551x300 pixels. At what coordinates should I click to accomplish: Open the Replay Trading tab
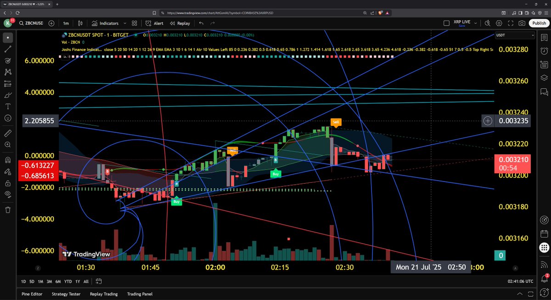[x=104, y=294]
